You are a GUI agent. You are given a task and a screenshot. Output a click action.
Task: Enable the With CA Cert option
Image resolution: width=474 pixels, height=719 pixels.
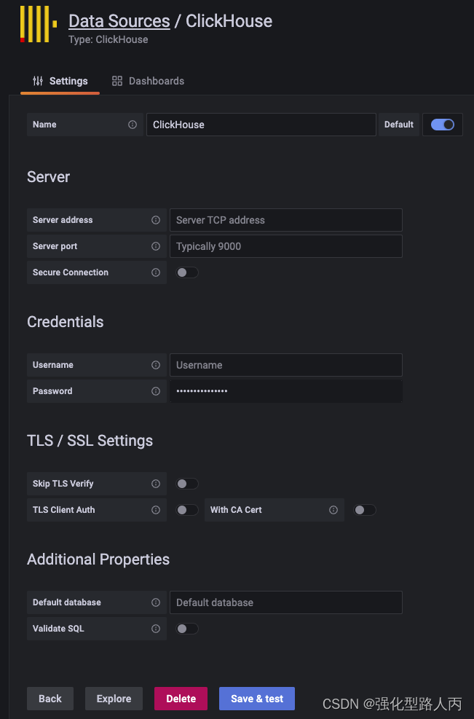coord(364,509)
